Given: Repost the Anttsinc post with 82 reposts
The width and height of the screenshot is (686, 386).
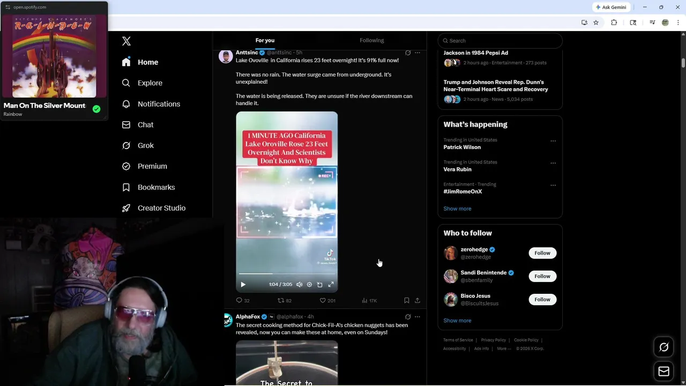Looking at the screenshot, I should click(284, 301).
